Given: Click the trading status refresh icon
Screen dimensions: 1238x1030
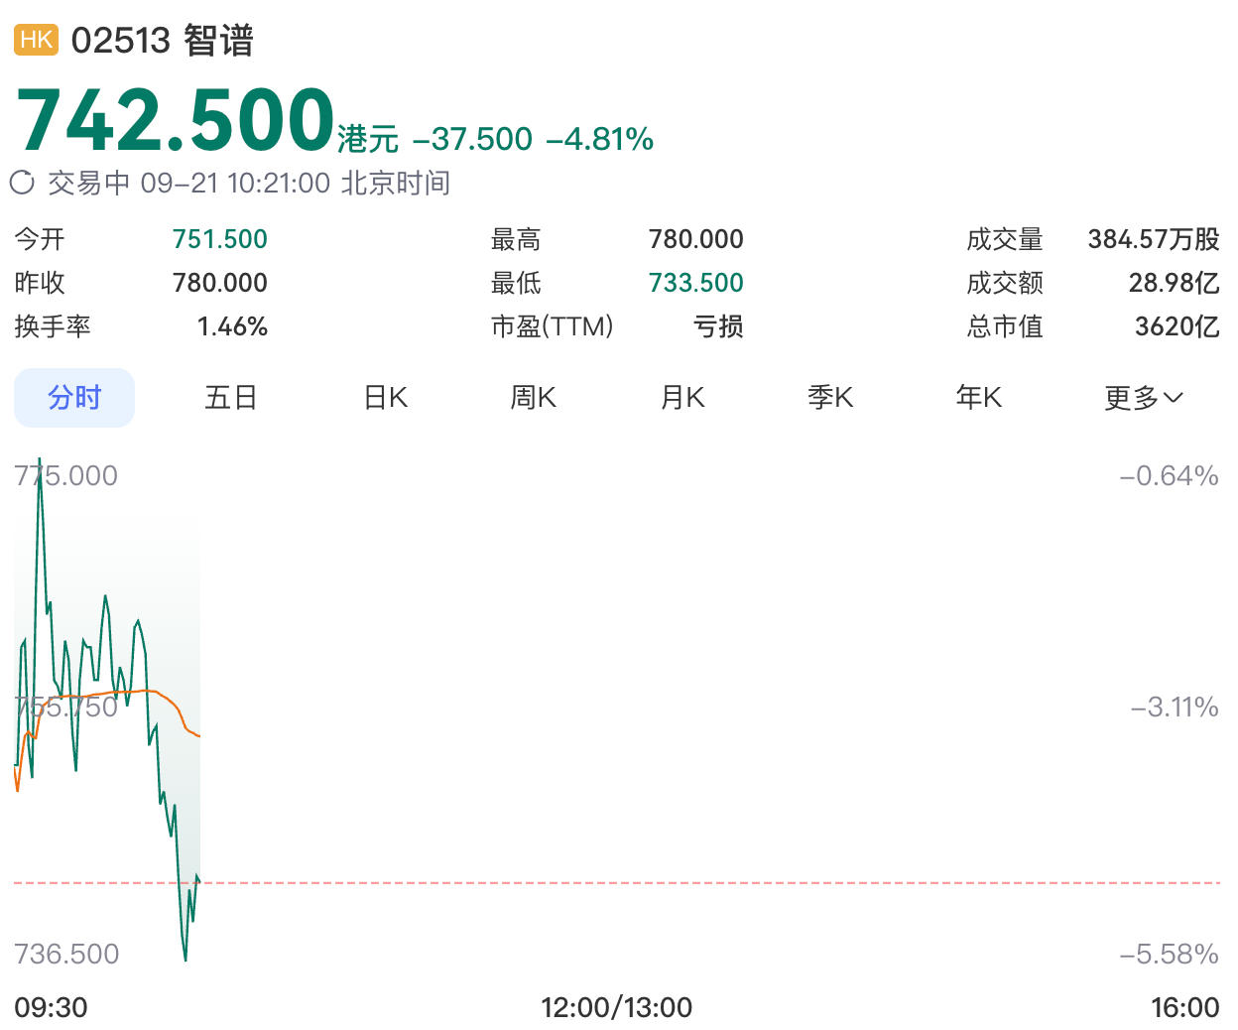Looking at the screenshot, I should [22, 183].
